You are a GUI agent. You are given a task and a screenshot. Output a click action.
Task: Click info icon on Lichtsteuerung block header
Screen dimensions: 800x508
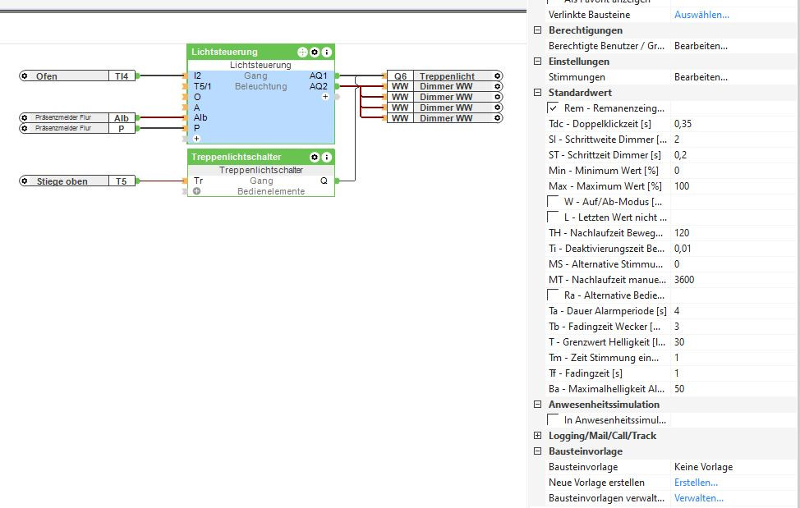coord(327,52)
